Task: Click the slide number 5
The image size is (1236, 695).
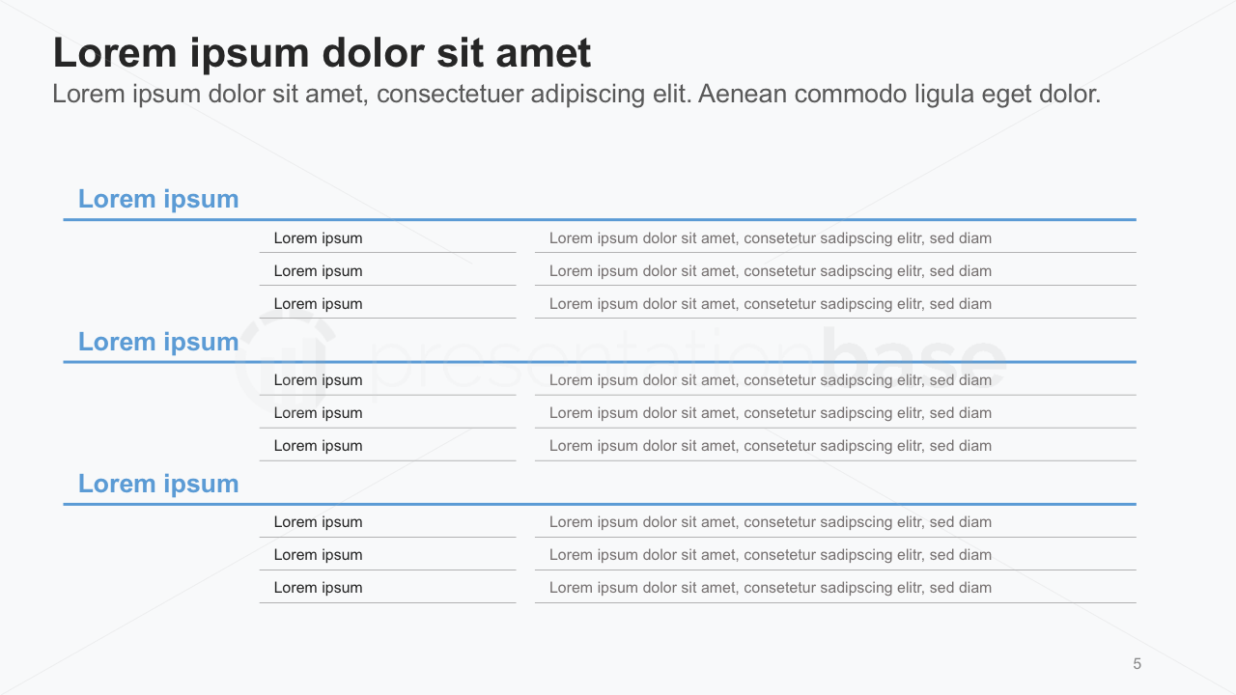Action: (x=1137, y=664)
